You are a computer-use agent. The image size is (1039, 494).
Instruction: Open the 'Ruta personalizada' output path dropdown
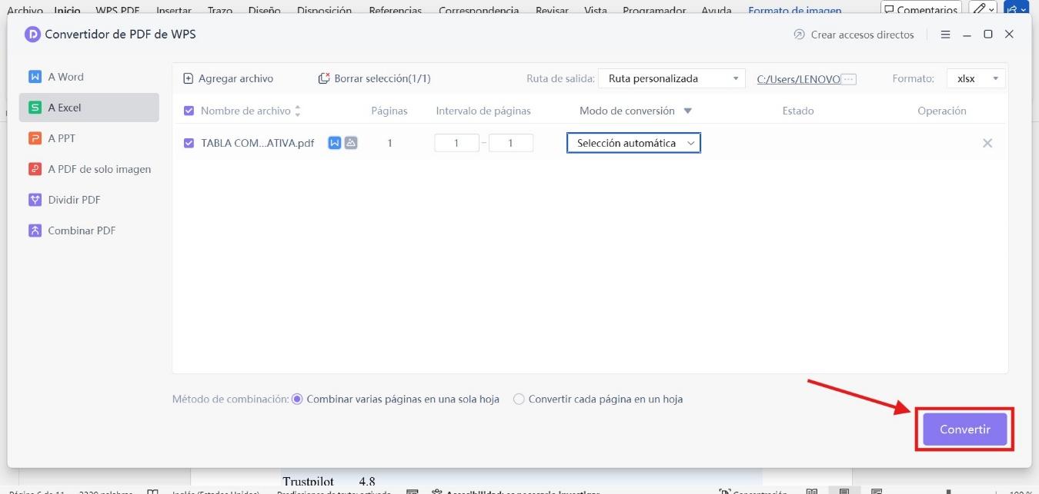click(670, 78)
